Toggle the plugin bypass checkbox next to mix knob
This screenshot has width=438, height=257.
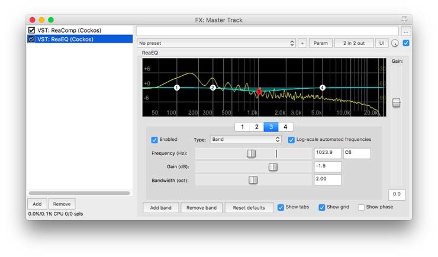[406, 43]
